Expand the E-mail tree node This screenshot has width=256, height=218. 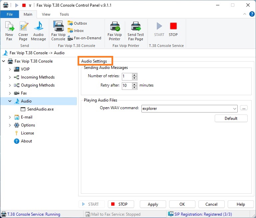point(10,117)
